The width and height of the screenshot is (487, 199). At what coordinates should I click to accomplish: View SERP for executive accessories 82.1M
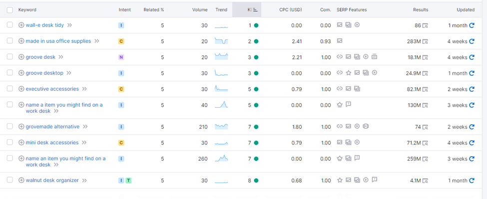(425, 90)
